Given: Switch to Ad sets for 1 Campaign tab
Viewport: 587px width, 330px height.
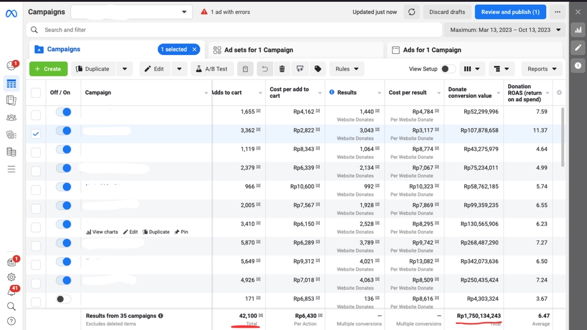Looking at the screenshot, I should tap(295, 50).
